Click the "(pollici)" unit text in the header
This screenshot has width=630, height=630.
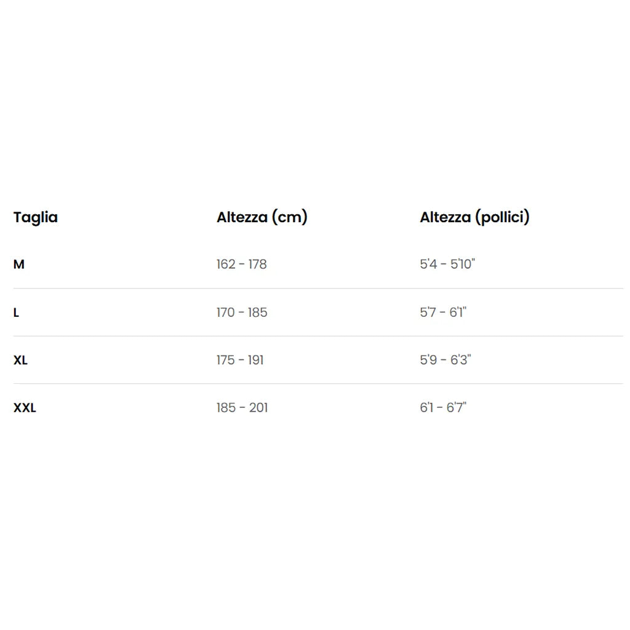click(502, 217)
